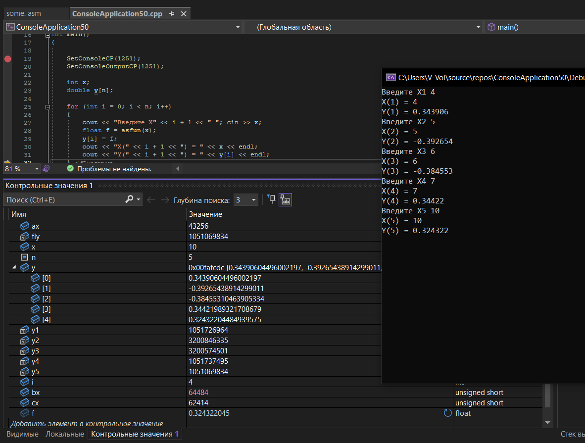Click refresh icon for variable f
585x443 pixels.
point(448,413)
